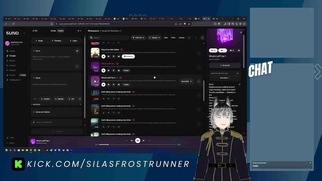Publish What's Left? Ver 2
The height and width of the screenshot is (181, 322).
pos(126,84)
